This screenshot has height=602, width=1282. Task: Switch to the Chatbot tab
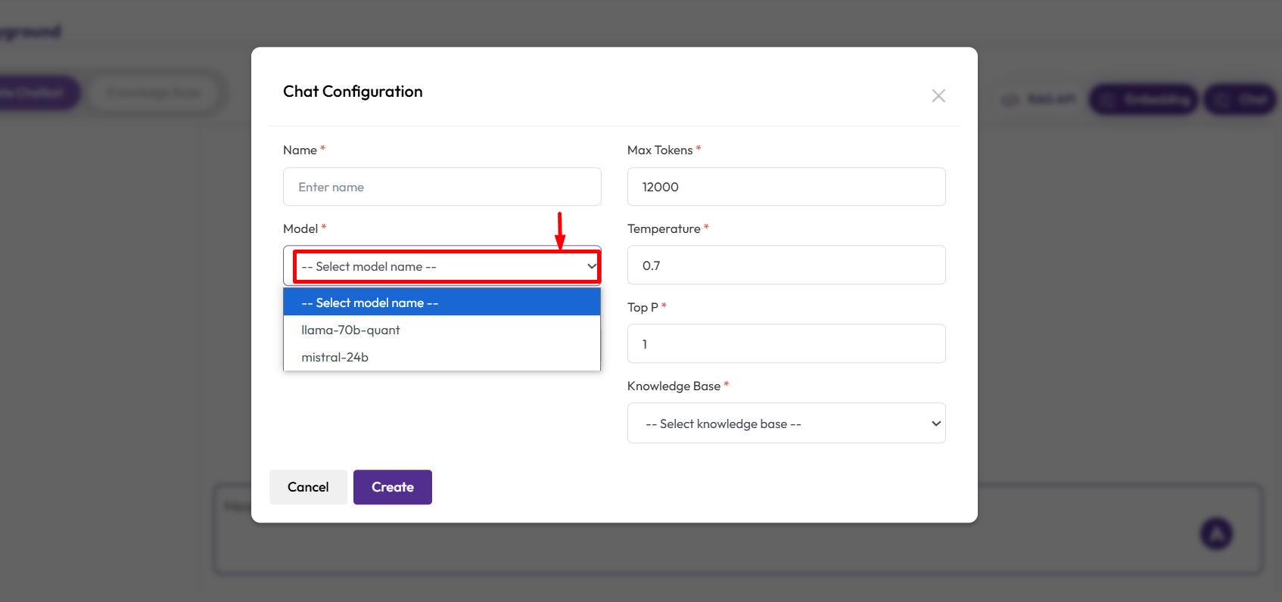tap(36, 93)
